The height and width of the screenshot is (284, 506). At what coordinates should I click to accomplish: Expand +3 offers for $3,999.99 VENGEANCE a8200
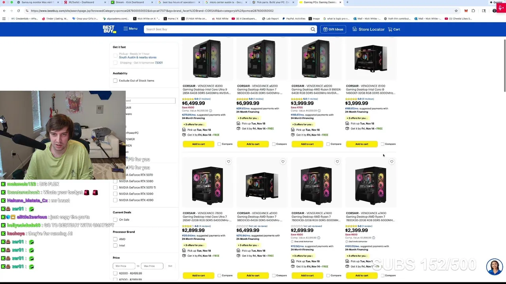(x=302, y=124)
